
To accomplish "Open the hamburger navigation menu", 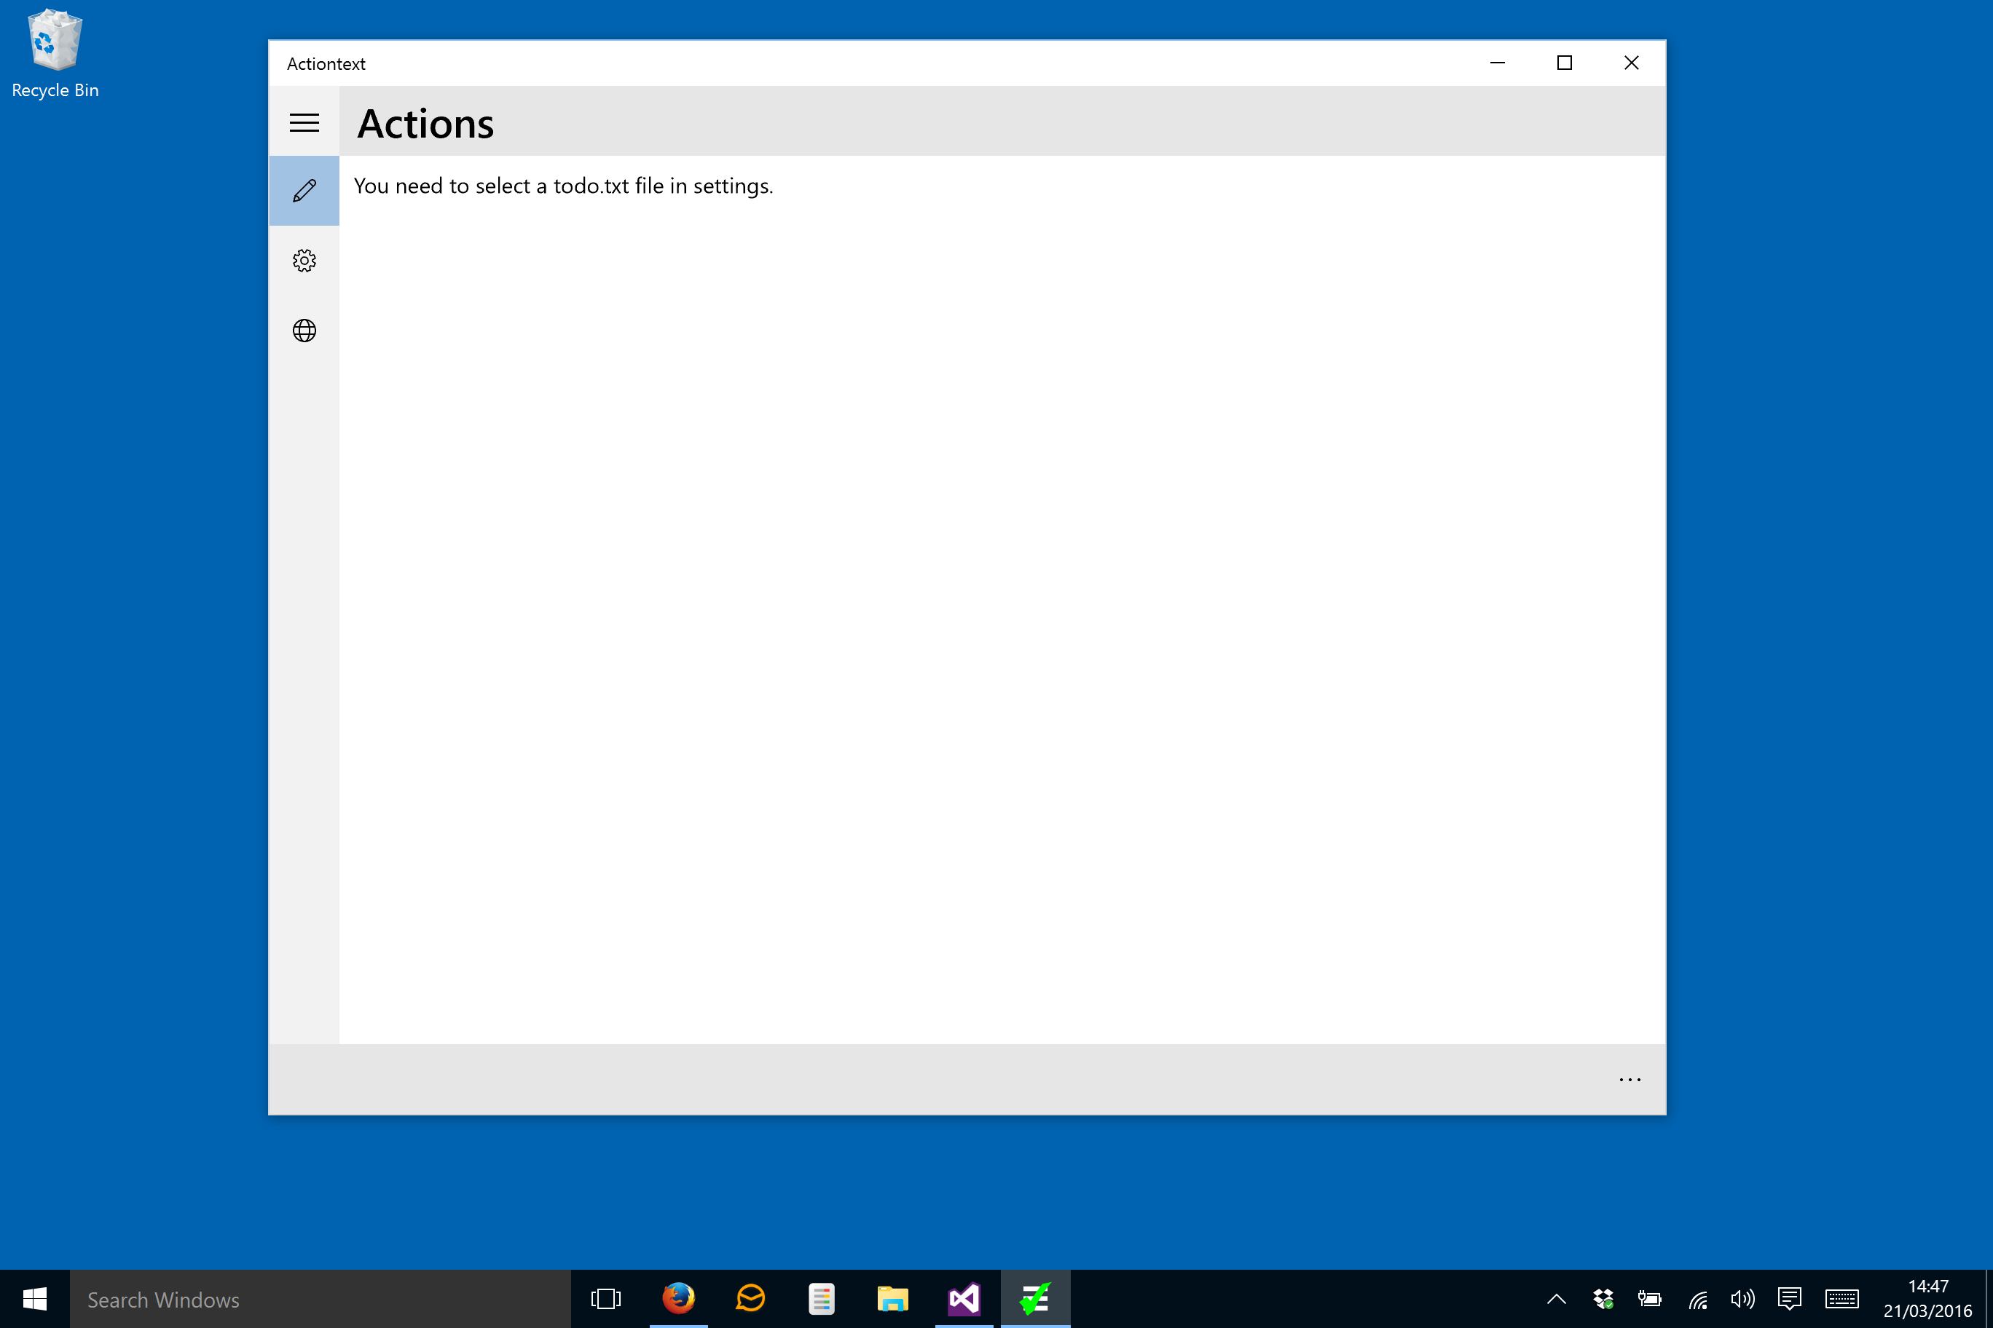I will pyautogui.click(x=304, y=123).
